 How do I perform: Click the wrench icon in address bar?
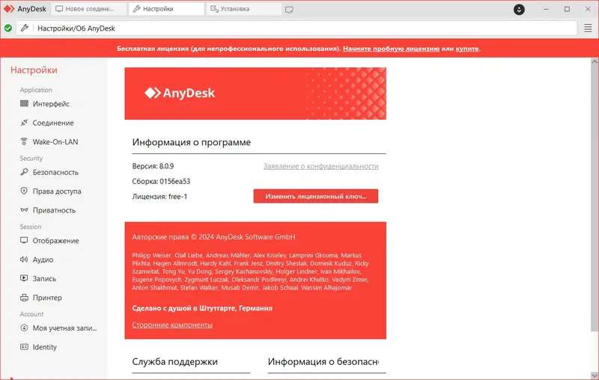(25, 28)
